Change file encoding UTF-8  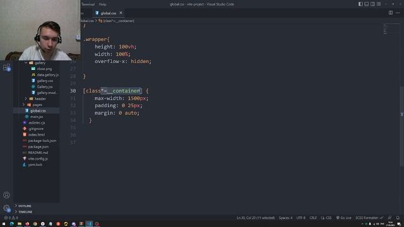pyautogui.click(x=300, y=218)
